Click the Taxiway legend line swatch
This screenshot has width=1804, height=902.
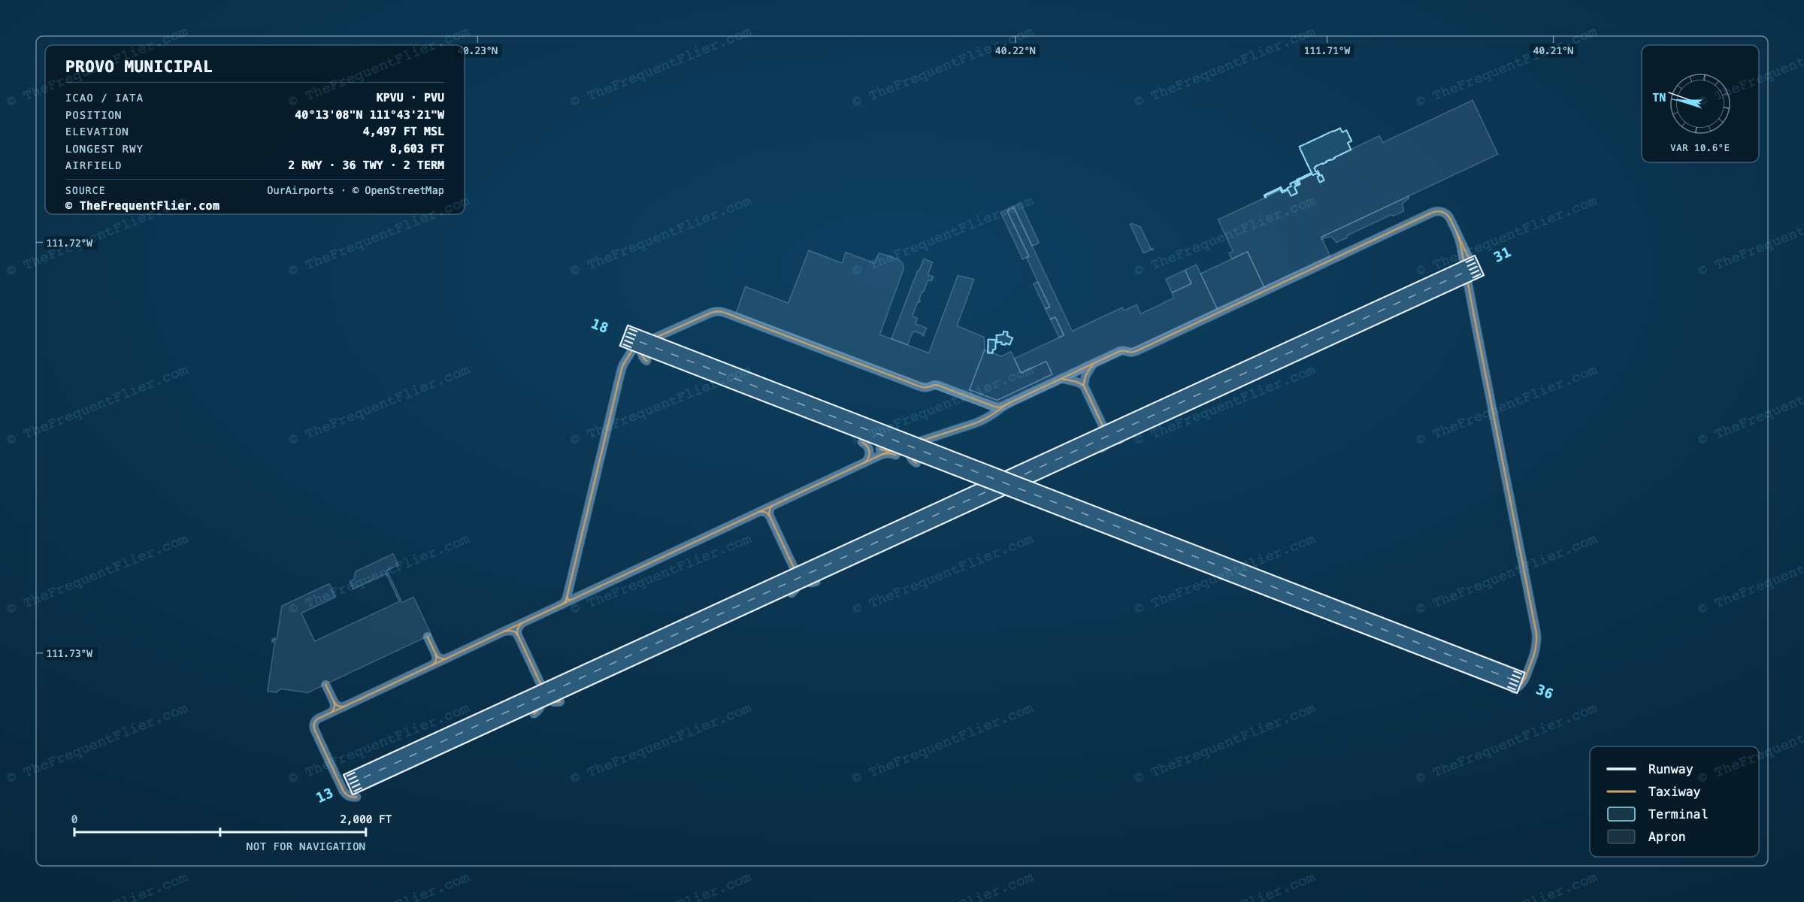point(1621,792)
